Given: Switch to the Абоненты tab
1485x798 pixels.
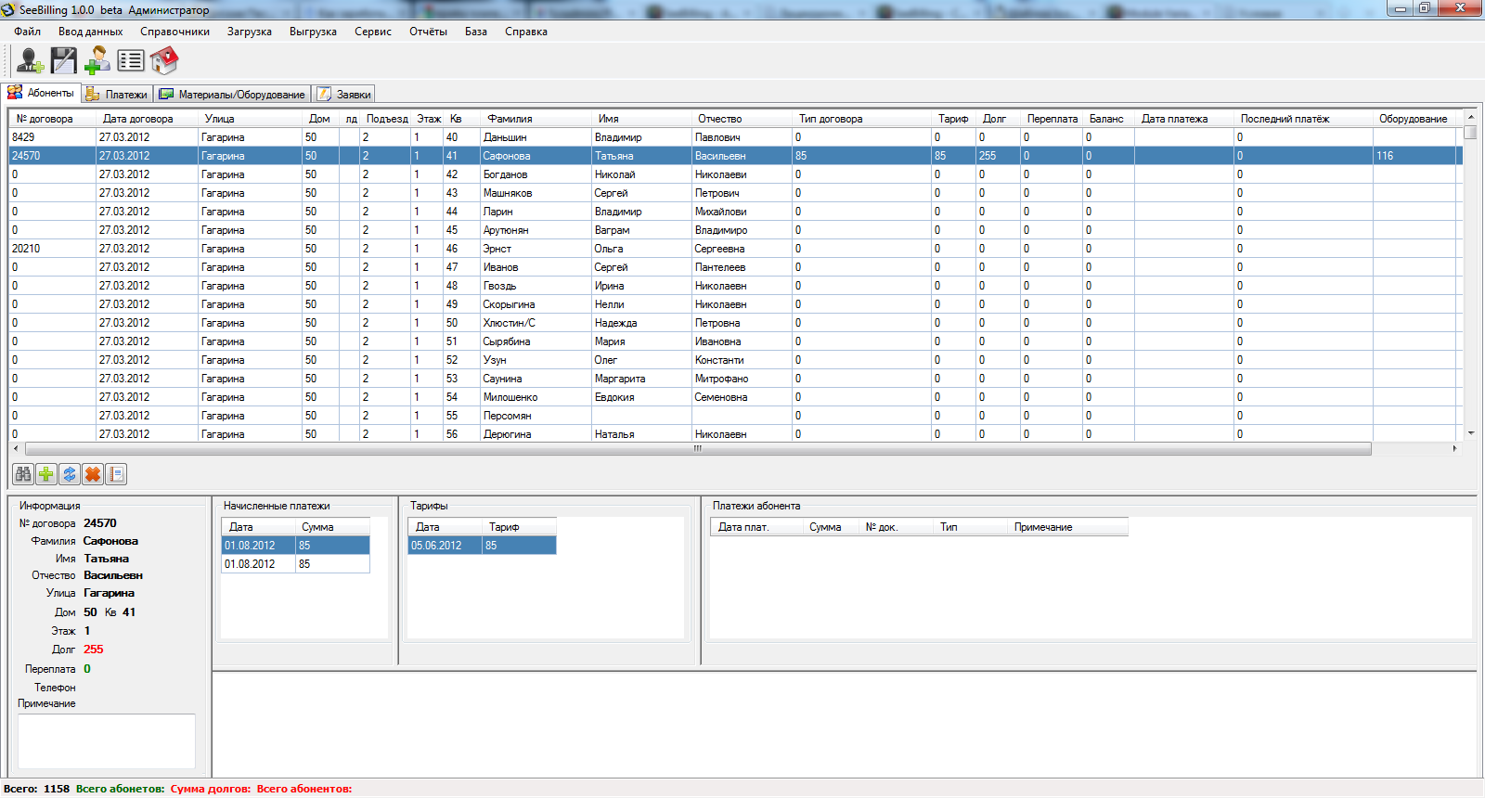Looking at the screenshot, I should [x=41, y=93].
